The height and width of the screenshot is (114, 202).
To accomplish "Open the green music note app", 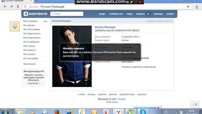I will 82,112.
